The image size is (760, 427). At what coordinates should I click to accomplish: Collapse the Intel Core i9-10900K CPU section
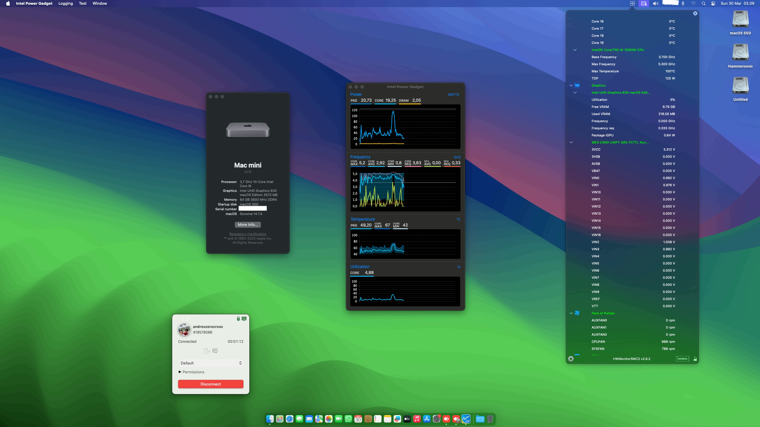575,50
